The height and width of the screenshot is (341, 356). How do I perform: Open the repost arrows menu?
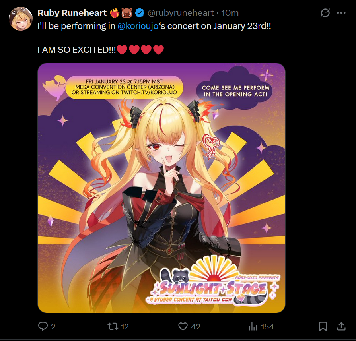click(x=113, y=326)
